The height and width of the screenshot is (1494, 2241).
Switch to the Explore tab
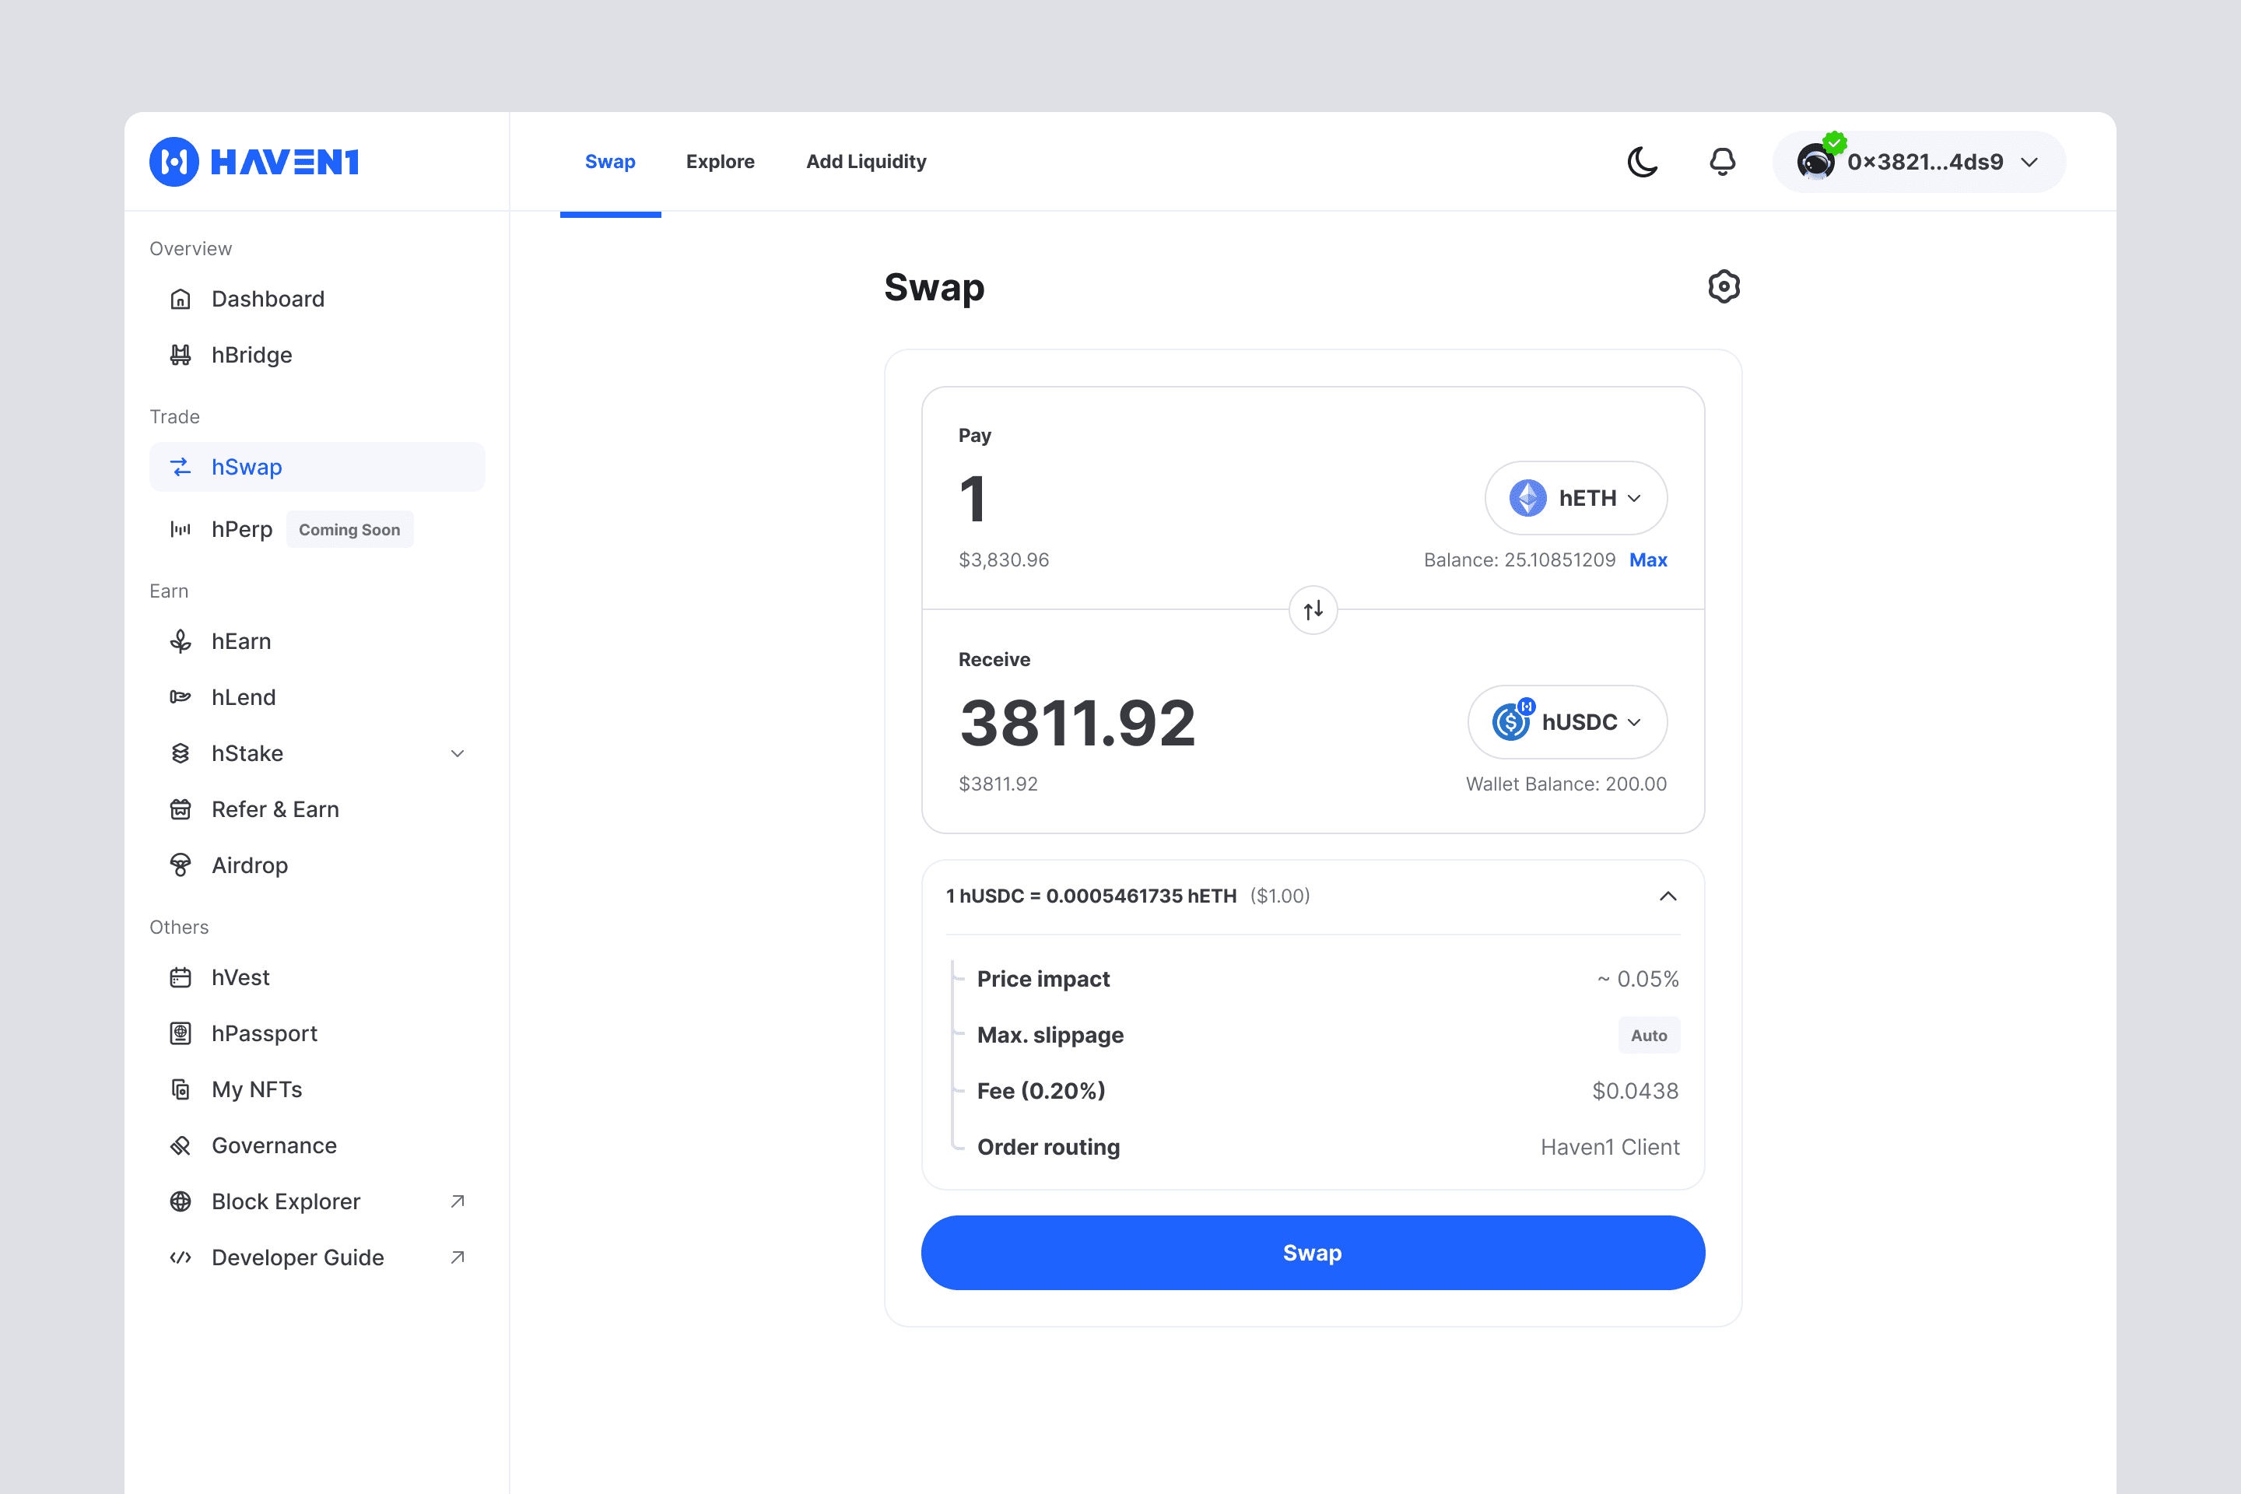721,161
